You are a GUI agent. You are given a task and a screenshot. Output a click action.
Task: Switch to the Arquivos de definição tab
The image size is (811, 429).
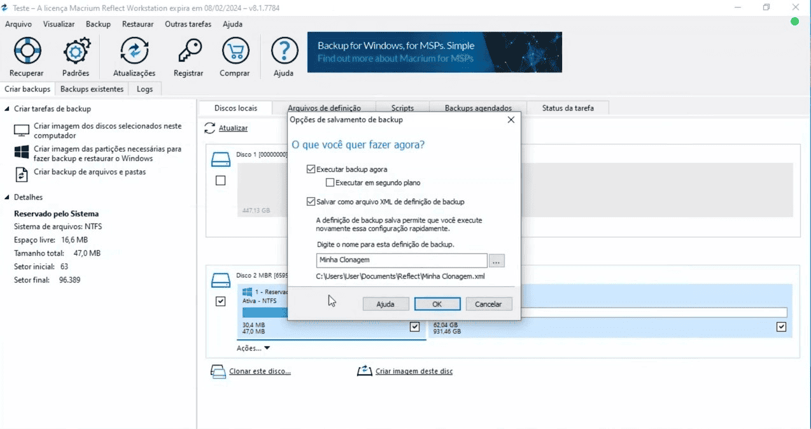click(324, 108)
